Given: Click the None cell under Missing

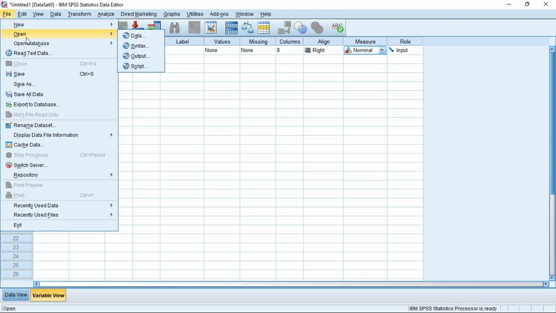Looking at the screenshot, I should click(258, 50).
